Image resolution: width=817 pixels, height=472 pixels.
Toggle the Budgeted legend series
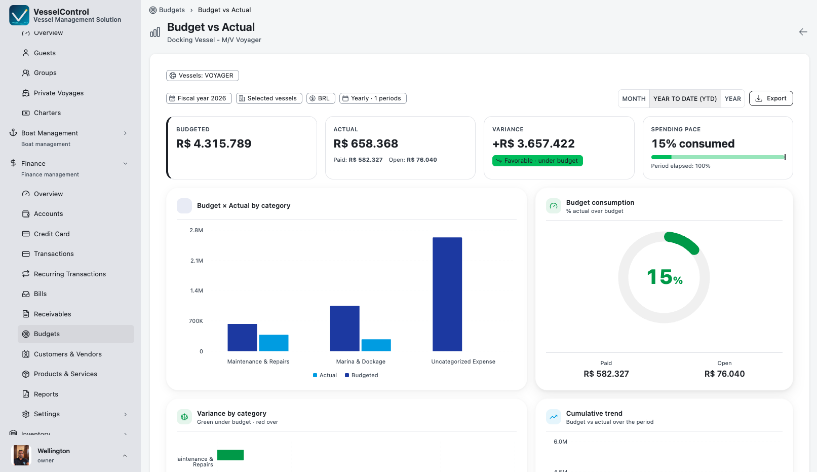point(362,375)
